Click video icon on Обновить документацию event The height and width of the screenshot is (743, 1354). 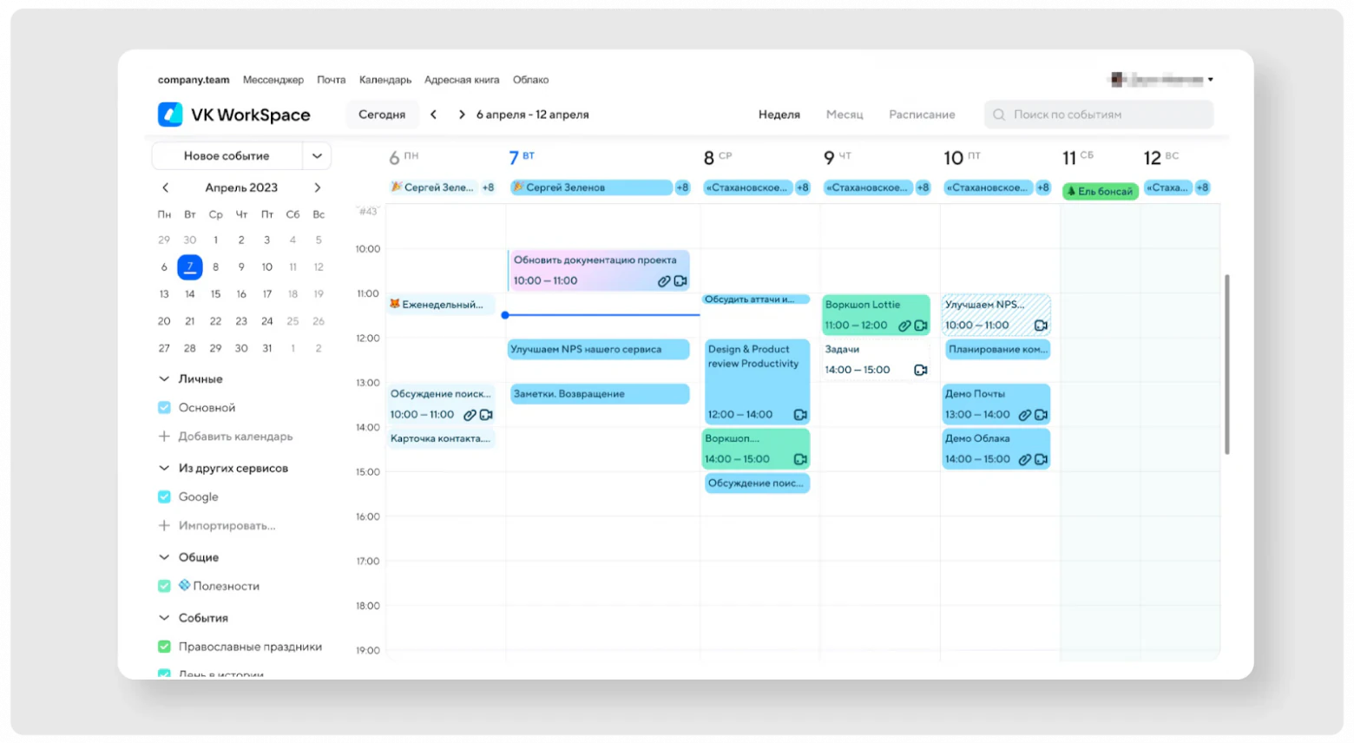pyautogui.click(x=680, y=281)
